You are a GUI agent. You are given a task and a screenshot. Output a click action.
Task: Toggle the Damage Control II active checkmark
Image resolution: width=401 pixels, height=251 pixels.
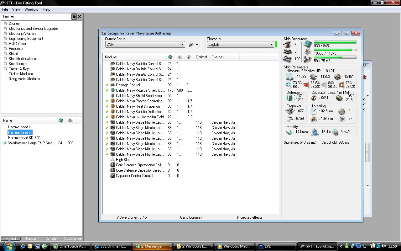pyautogui.click(x=107, y=85)
